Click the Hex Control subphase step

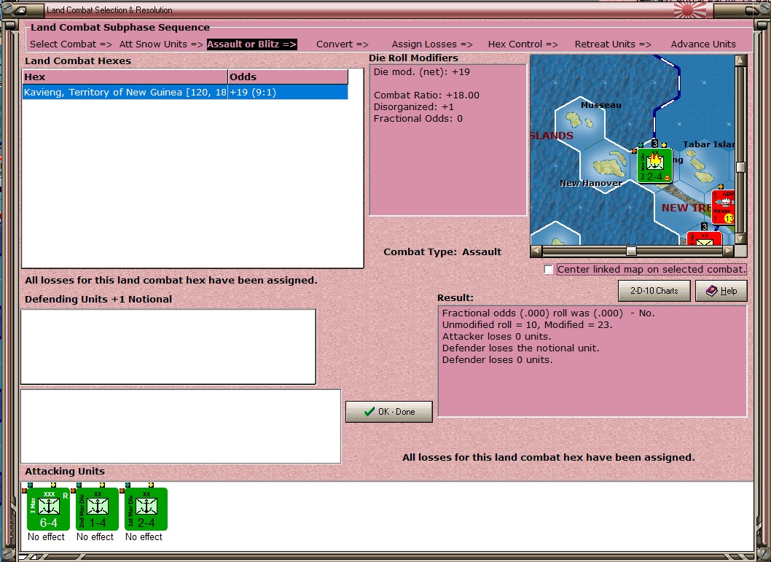[x=523, y=44]
